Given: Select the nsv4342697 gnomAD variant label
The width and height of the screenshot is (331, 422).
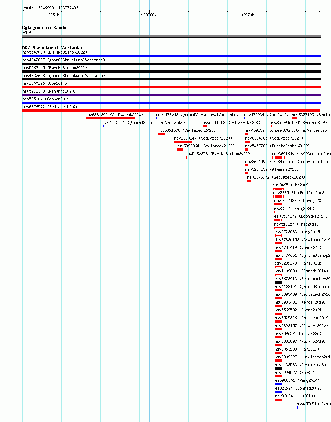Looking at the screenshot, I should (x=64, y=60).
